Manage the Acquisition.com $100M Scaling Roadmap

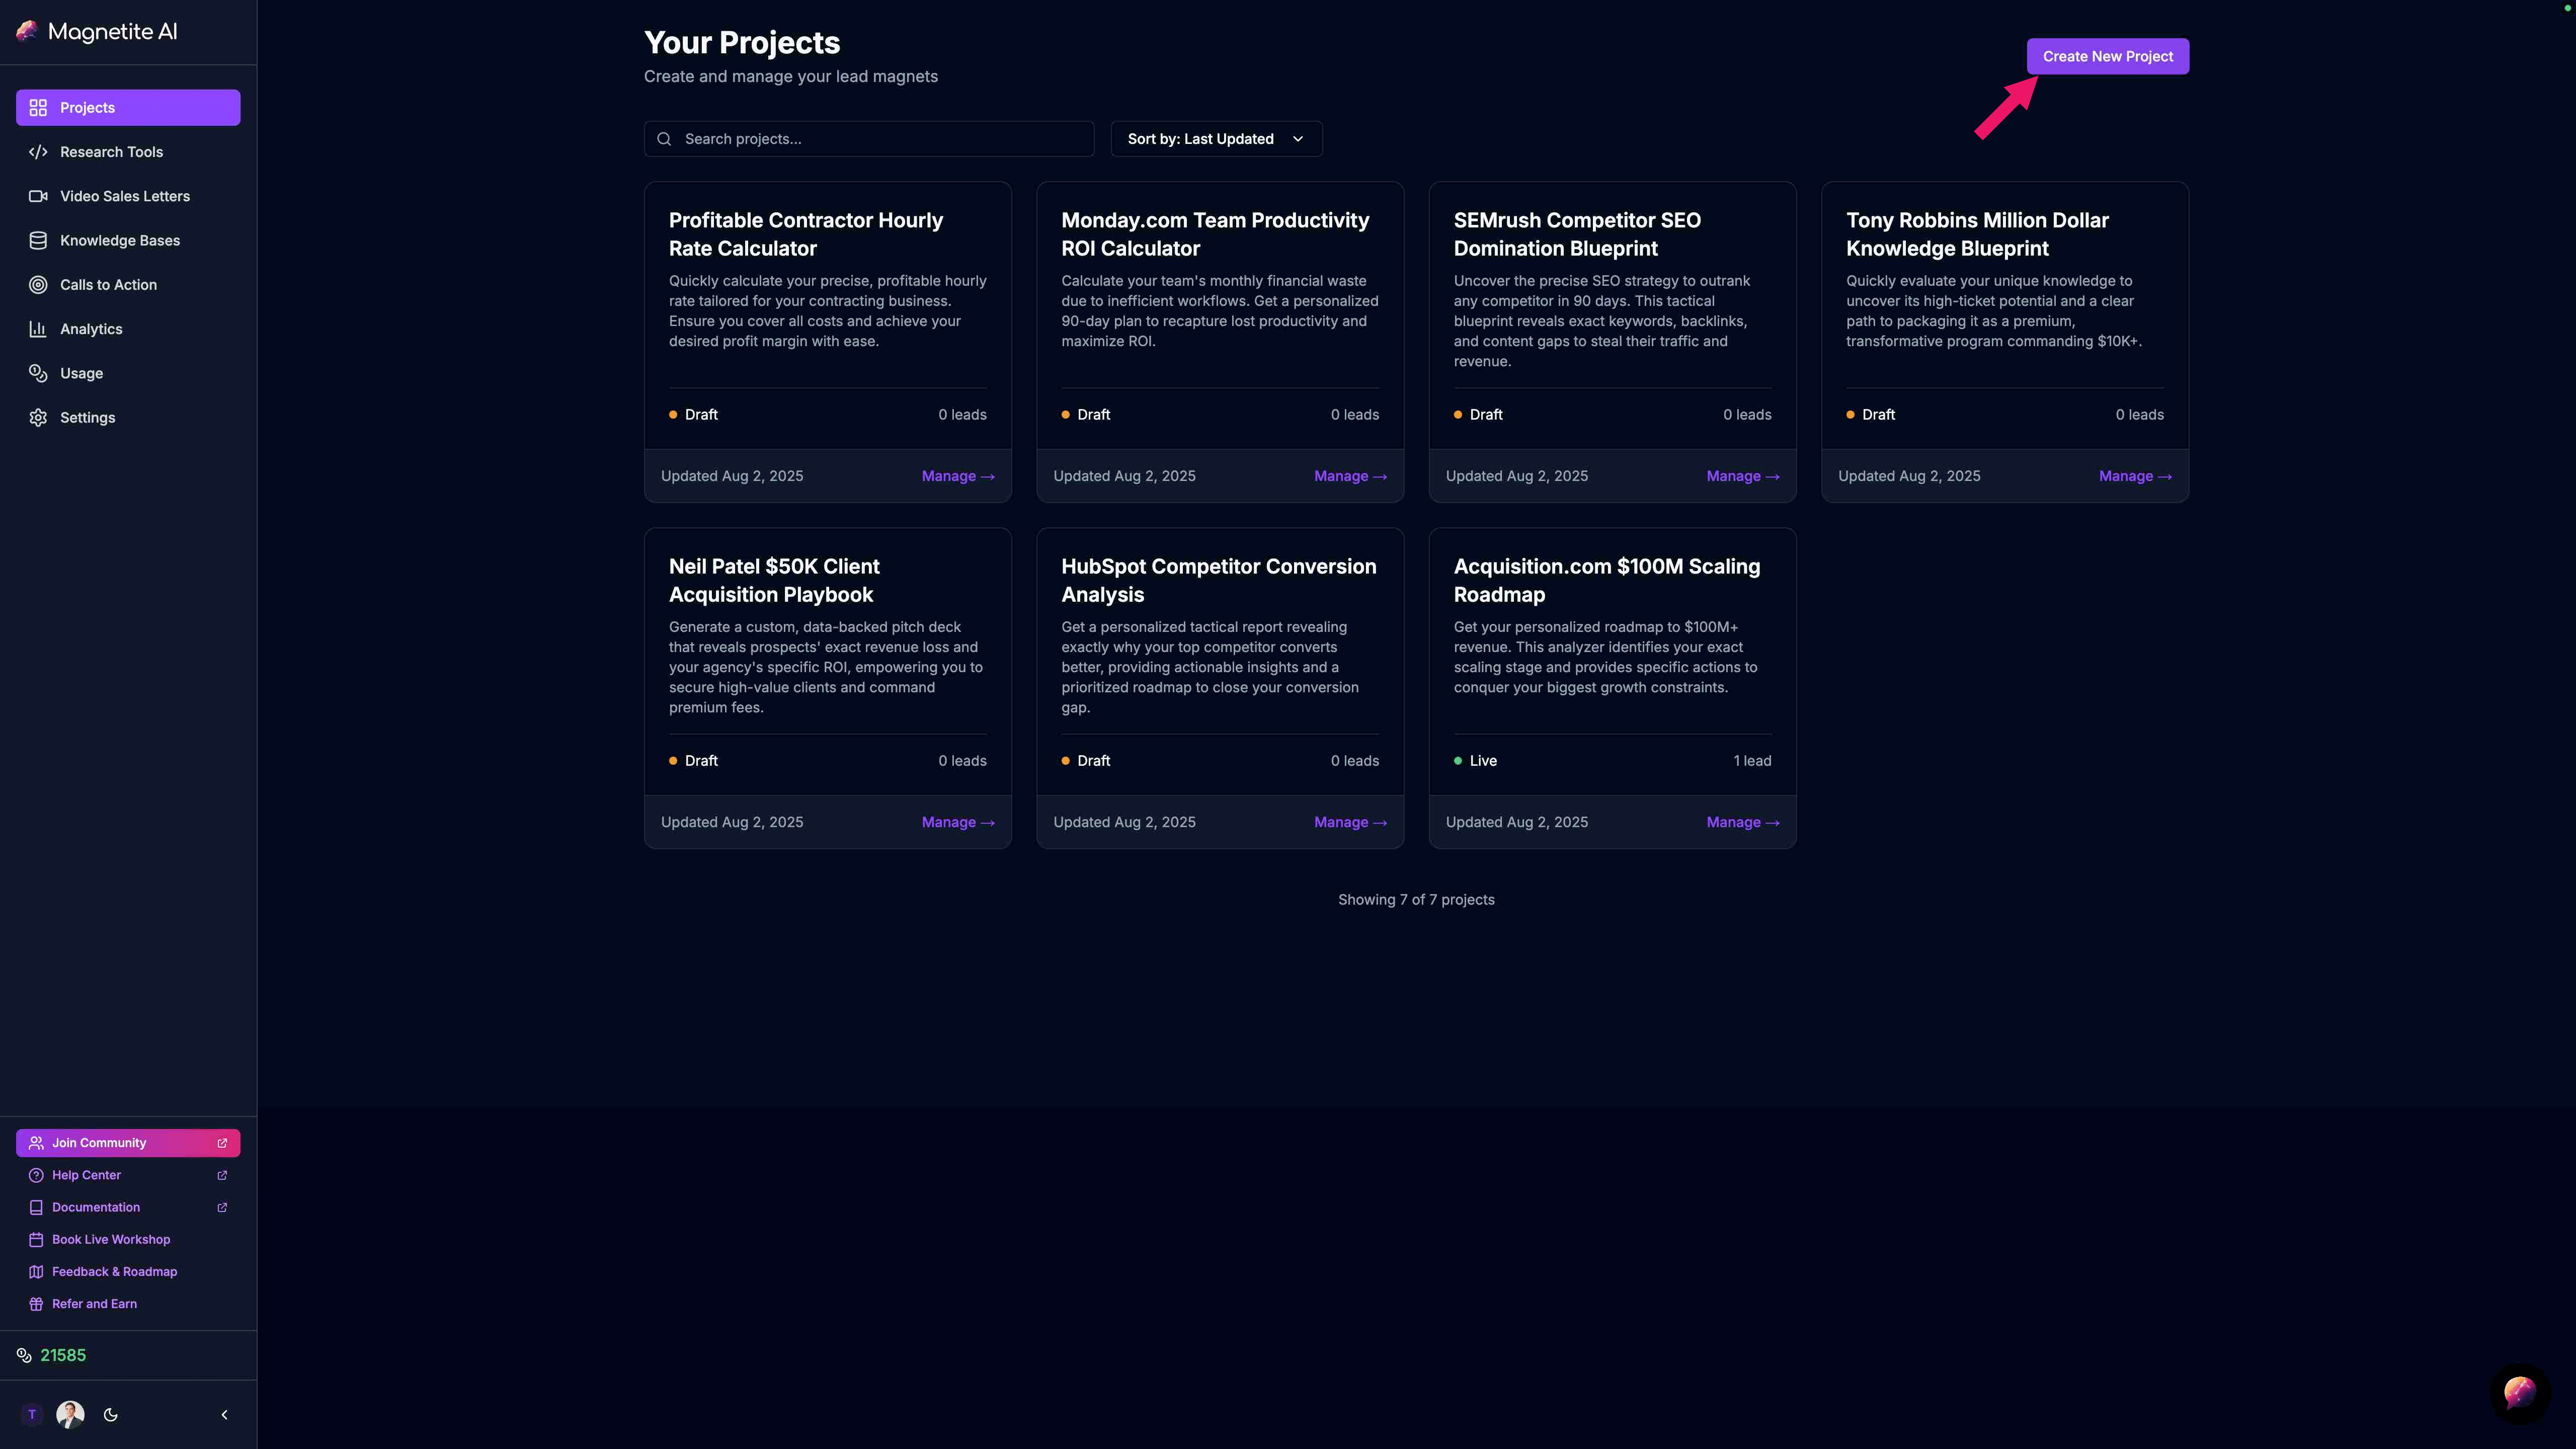click(1742, 822)
